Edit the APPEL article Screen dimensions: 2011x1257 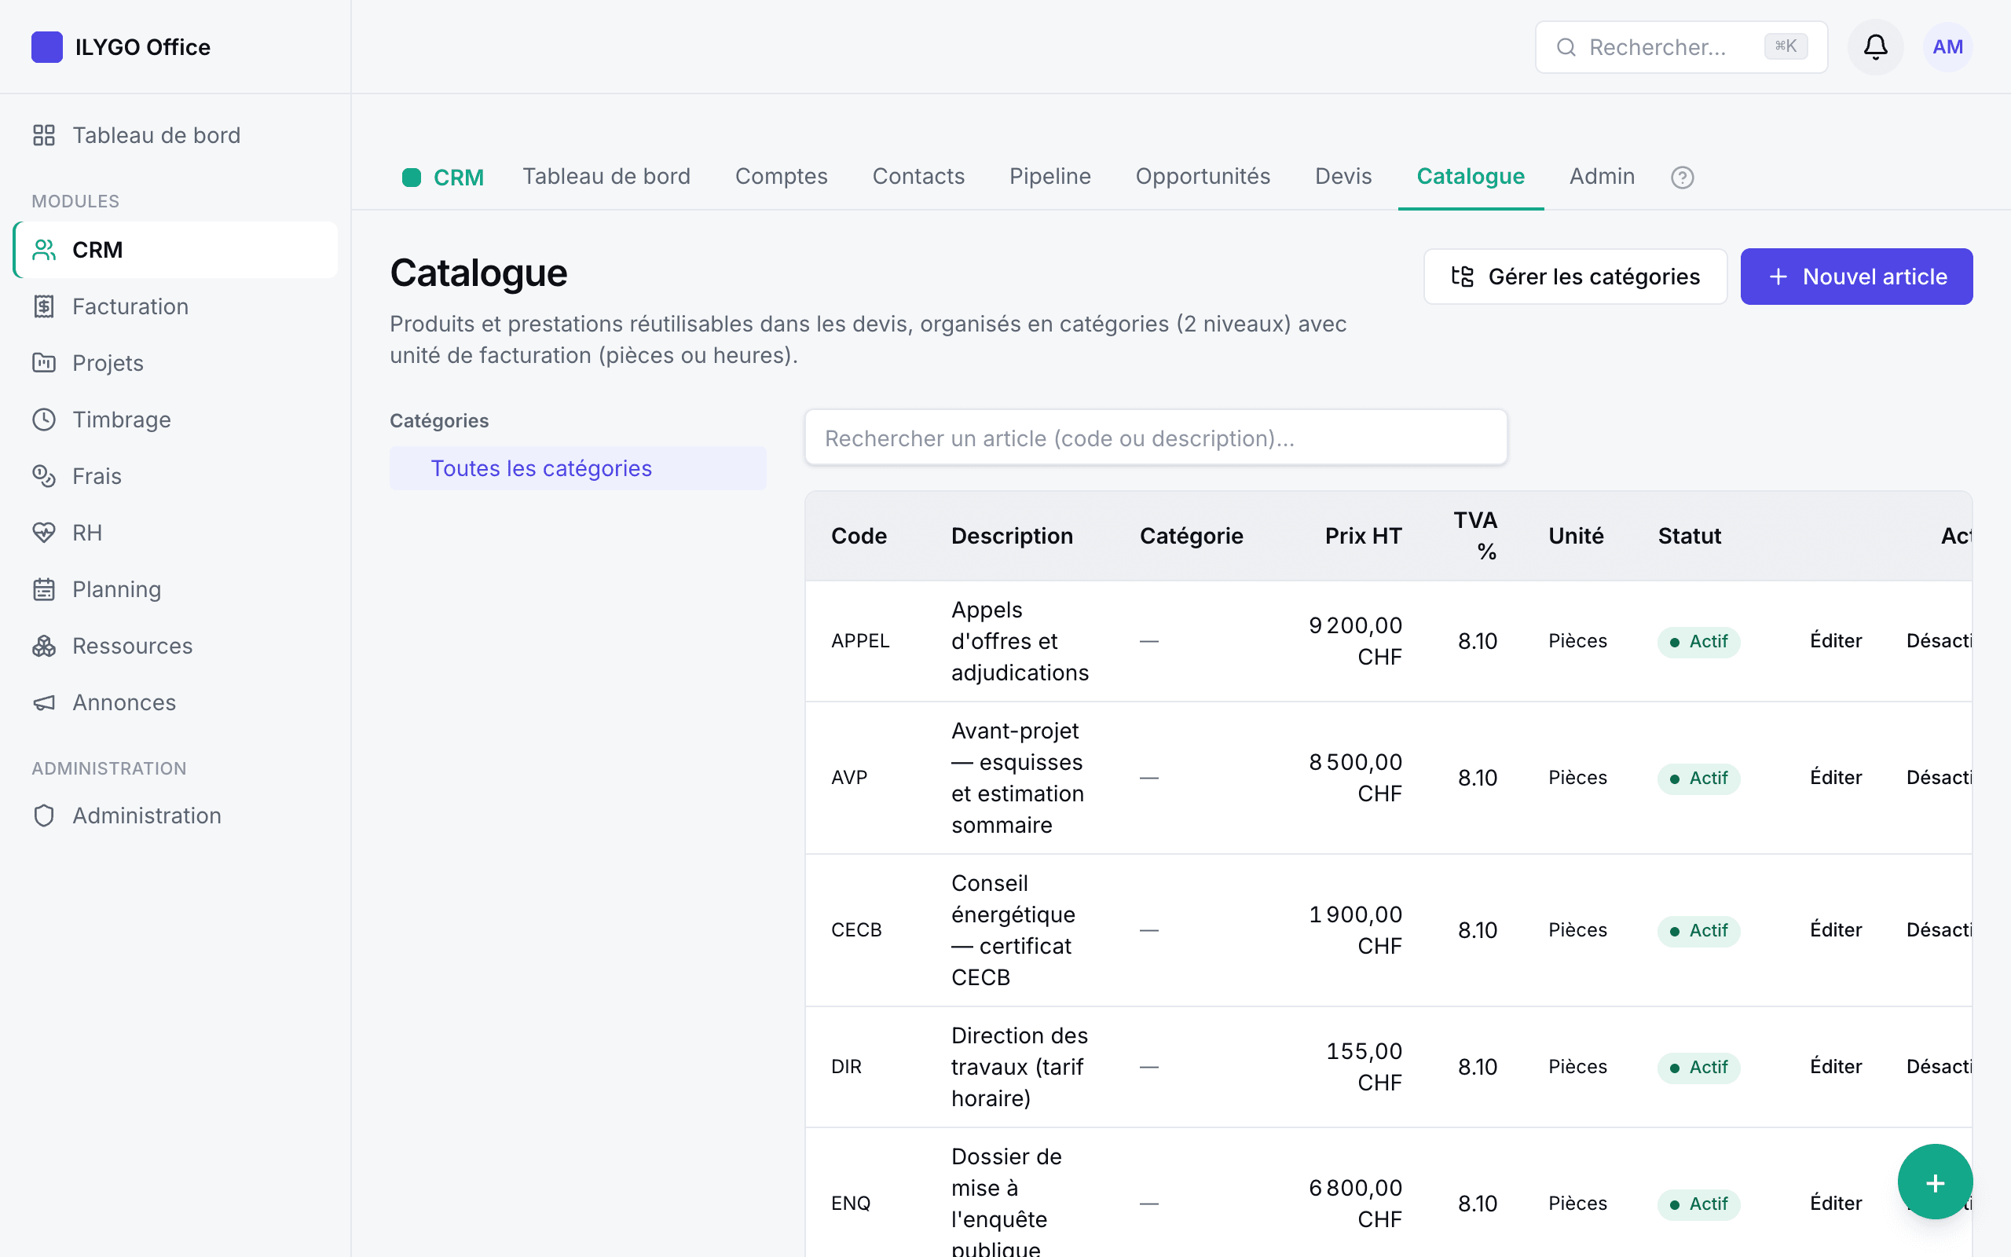pyautogui.click(x=1836, y=641)
